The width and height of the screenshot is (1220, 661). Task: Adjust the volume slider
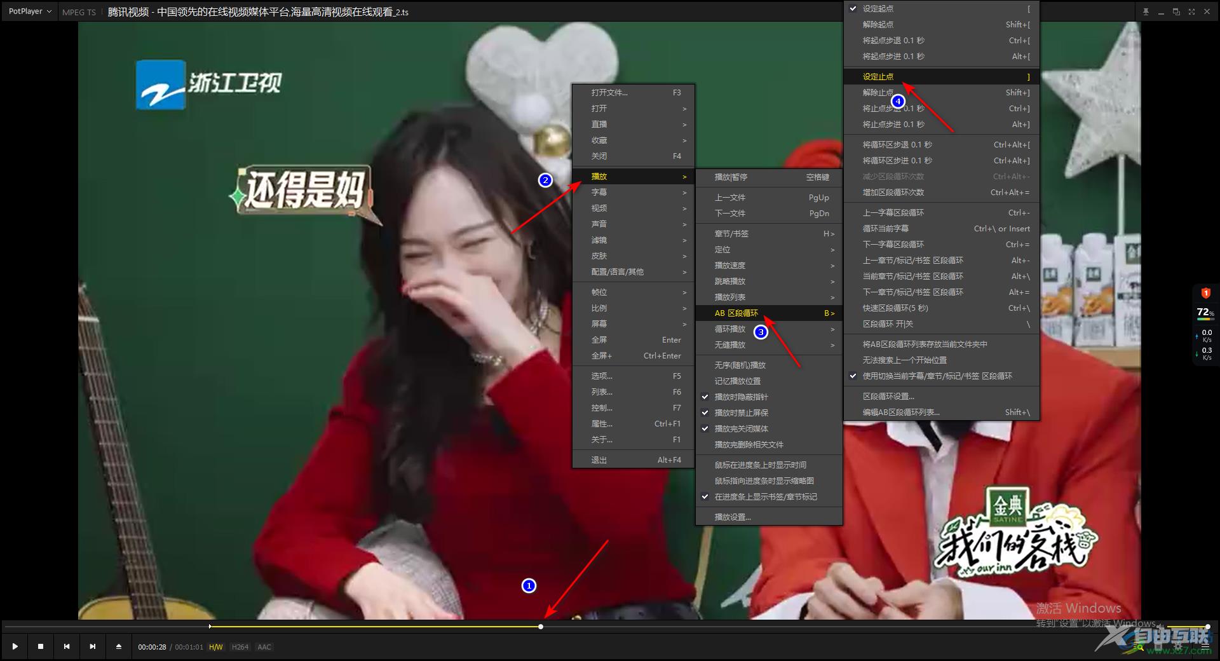coord(1187,627)
